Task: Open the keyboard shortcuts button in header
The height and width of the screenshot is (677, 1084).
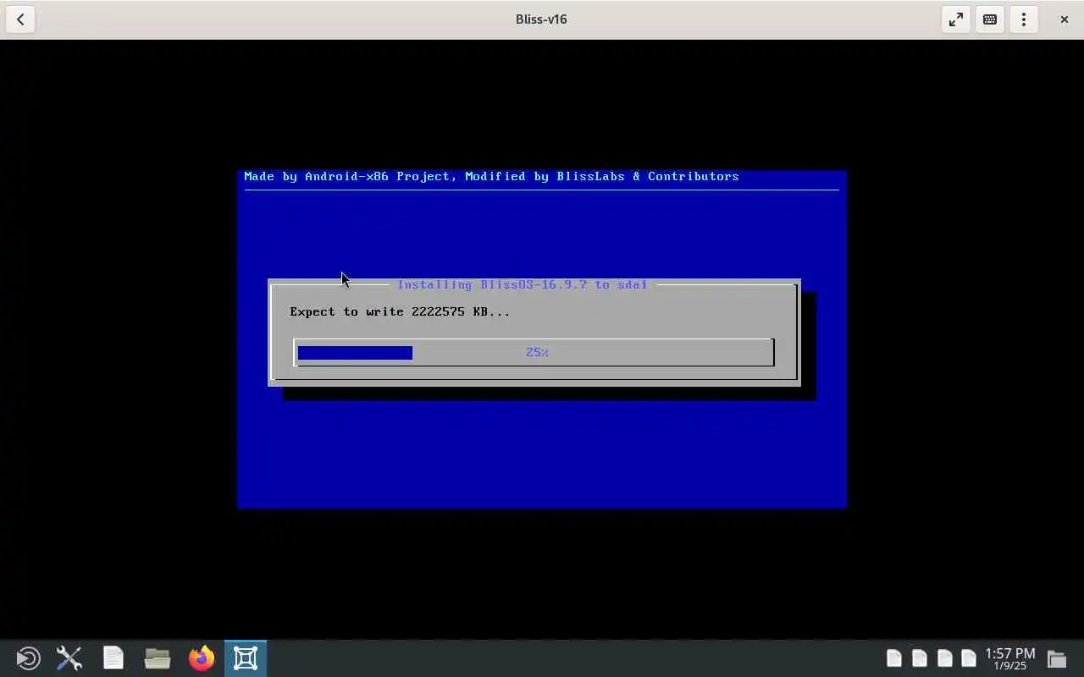Action: coord(989,19)
